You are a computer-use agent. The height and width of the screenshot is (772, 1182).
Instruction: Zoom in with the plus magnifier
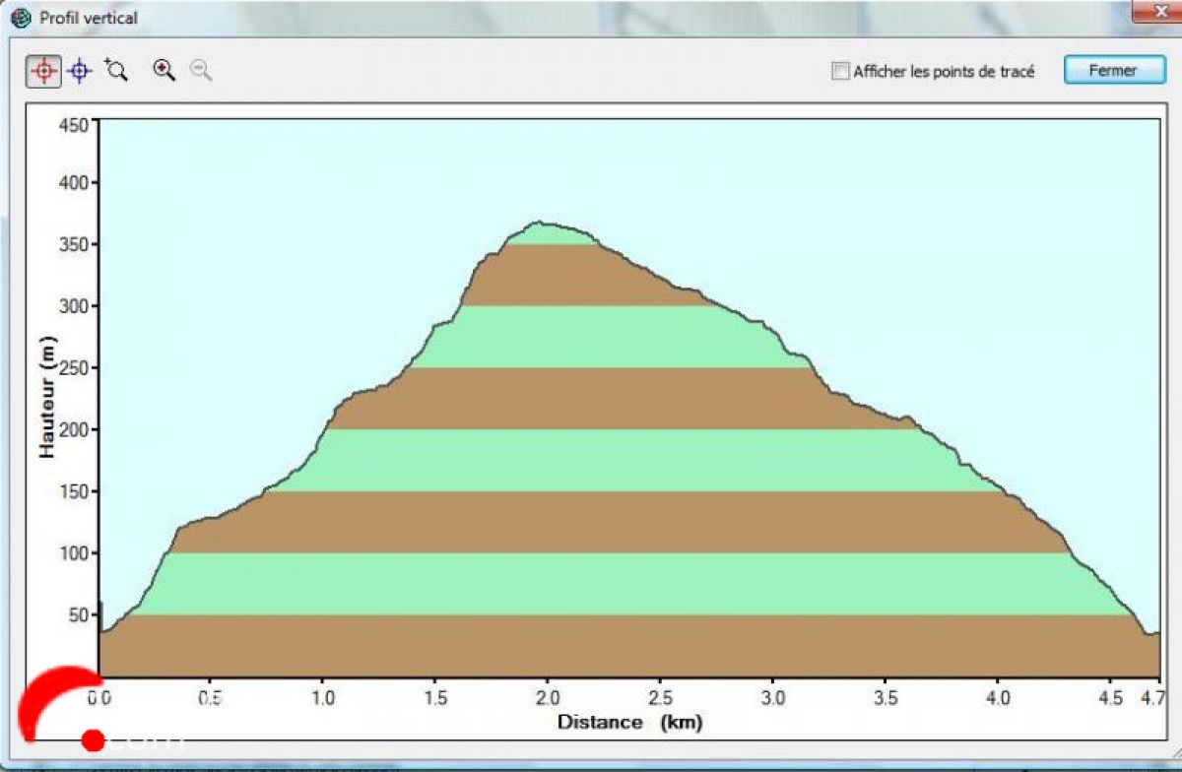(164, 70)
